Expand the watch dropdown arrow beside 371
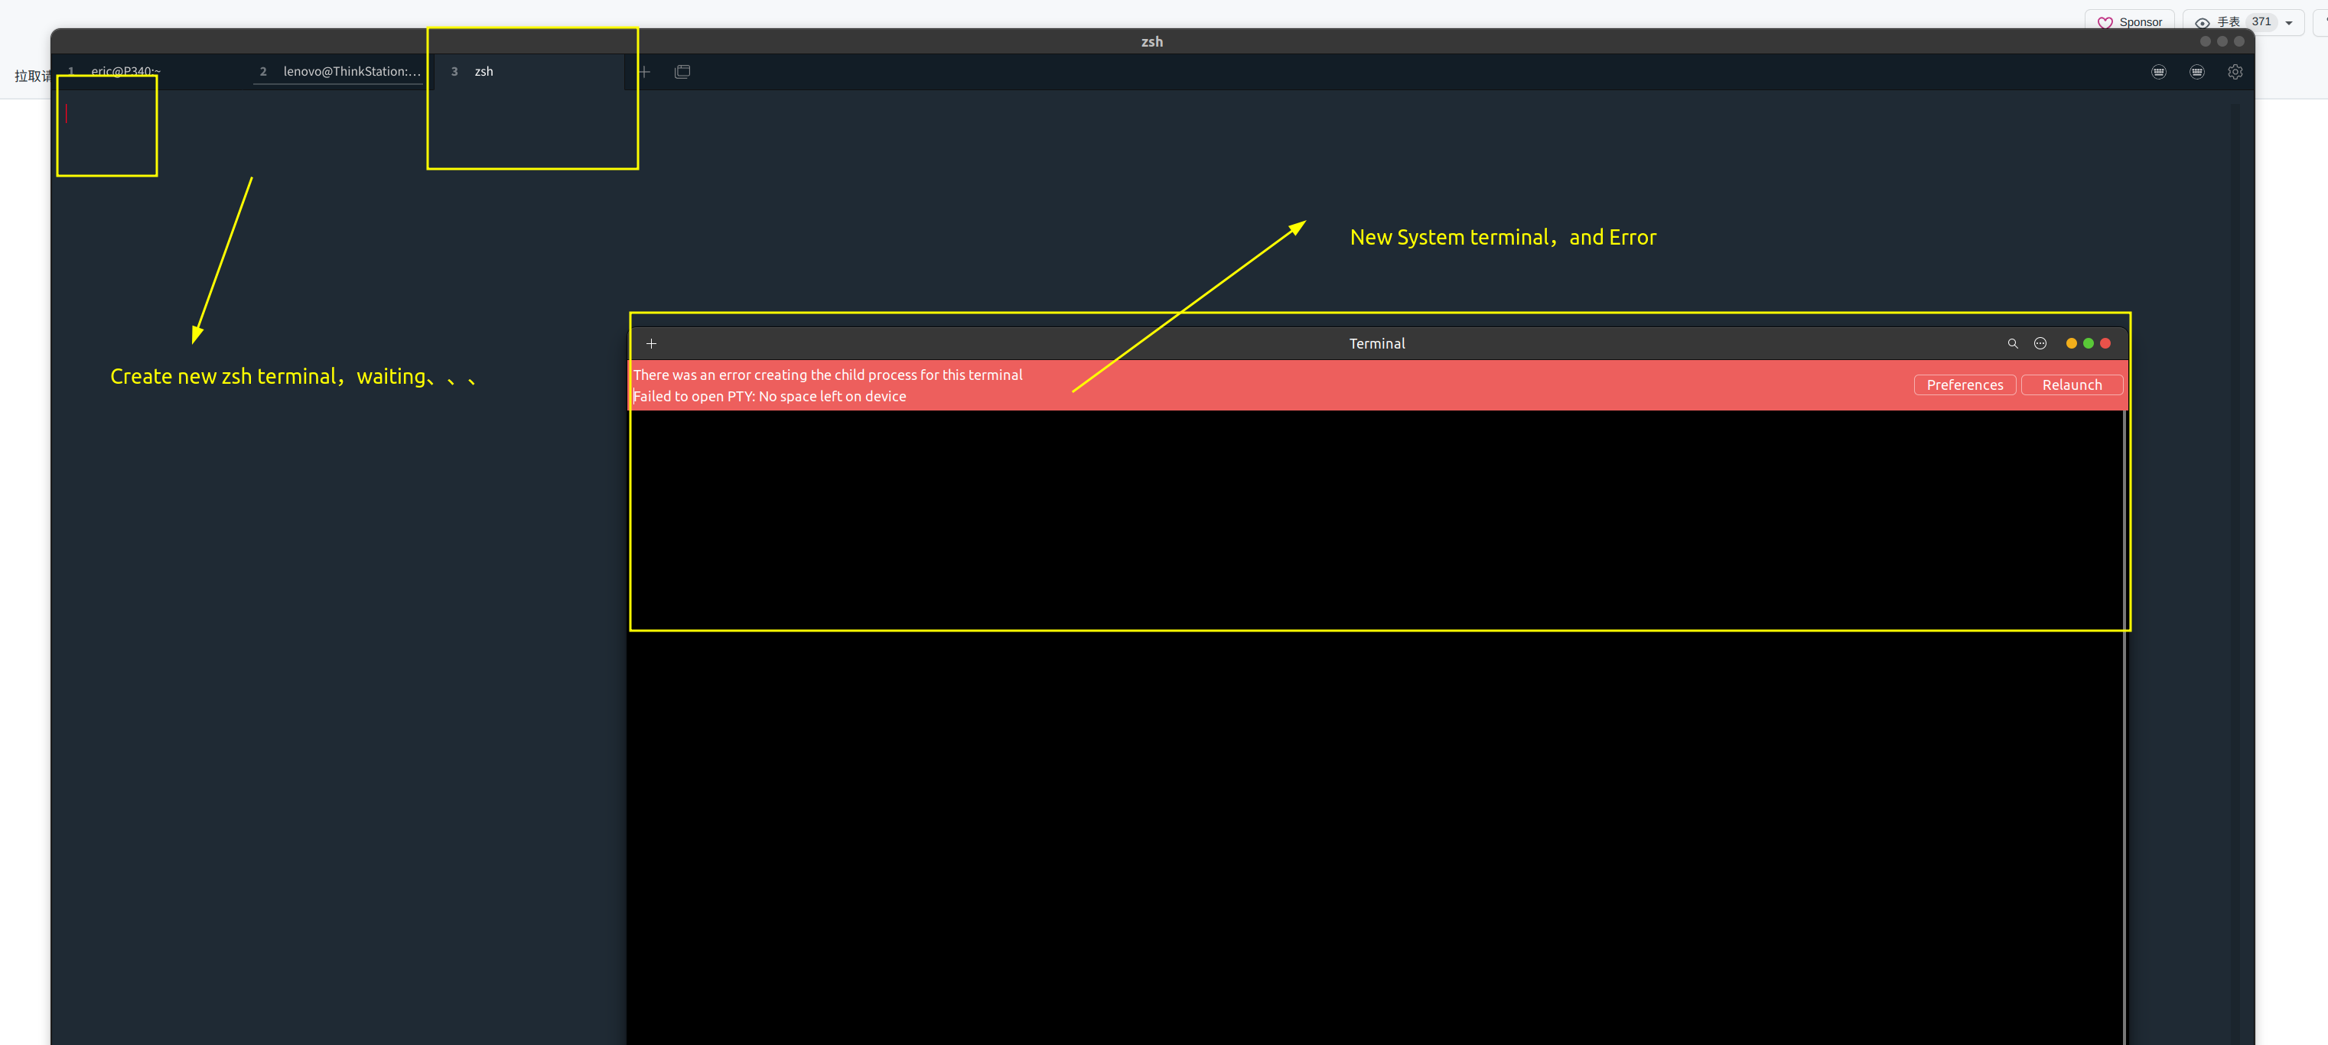This screenshot has height=1045, width=2328. coord(2289,23)
